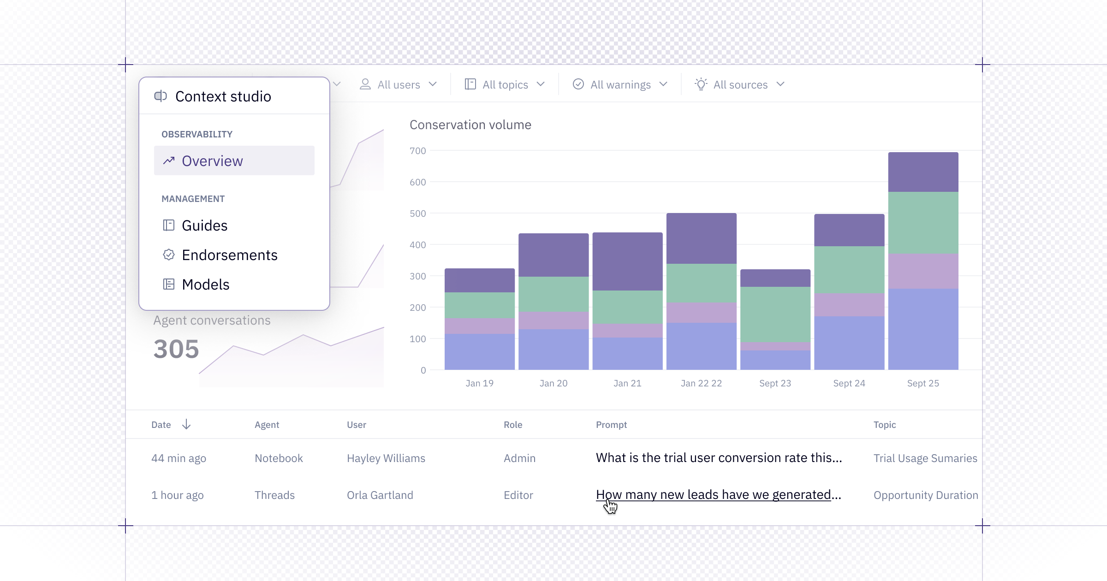
Task: Click the Sept 25 top purple bar segment
Action: click(x=923, y=172)
